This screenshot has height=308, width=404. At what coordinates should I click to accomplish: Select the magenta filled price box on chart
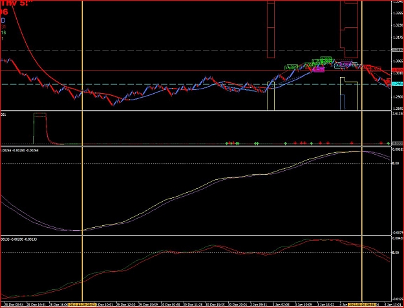point(318,69)
